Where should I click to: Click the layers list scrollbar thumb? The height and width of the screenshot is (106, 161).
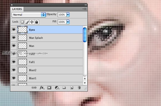[85, 35]
